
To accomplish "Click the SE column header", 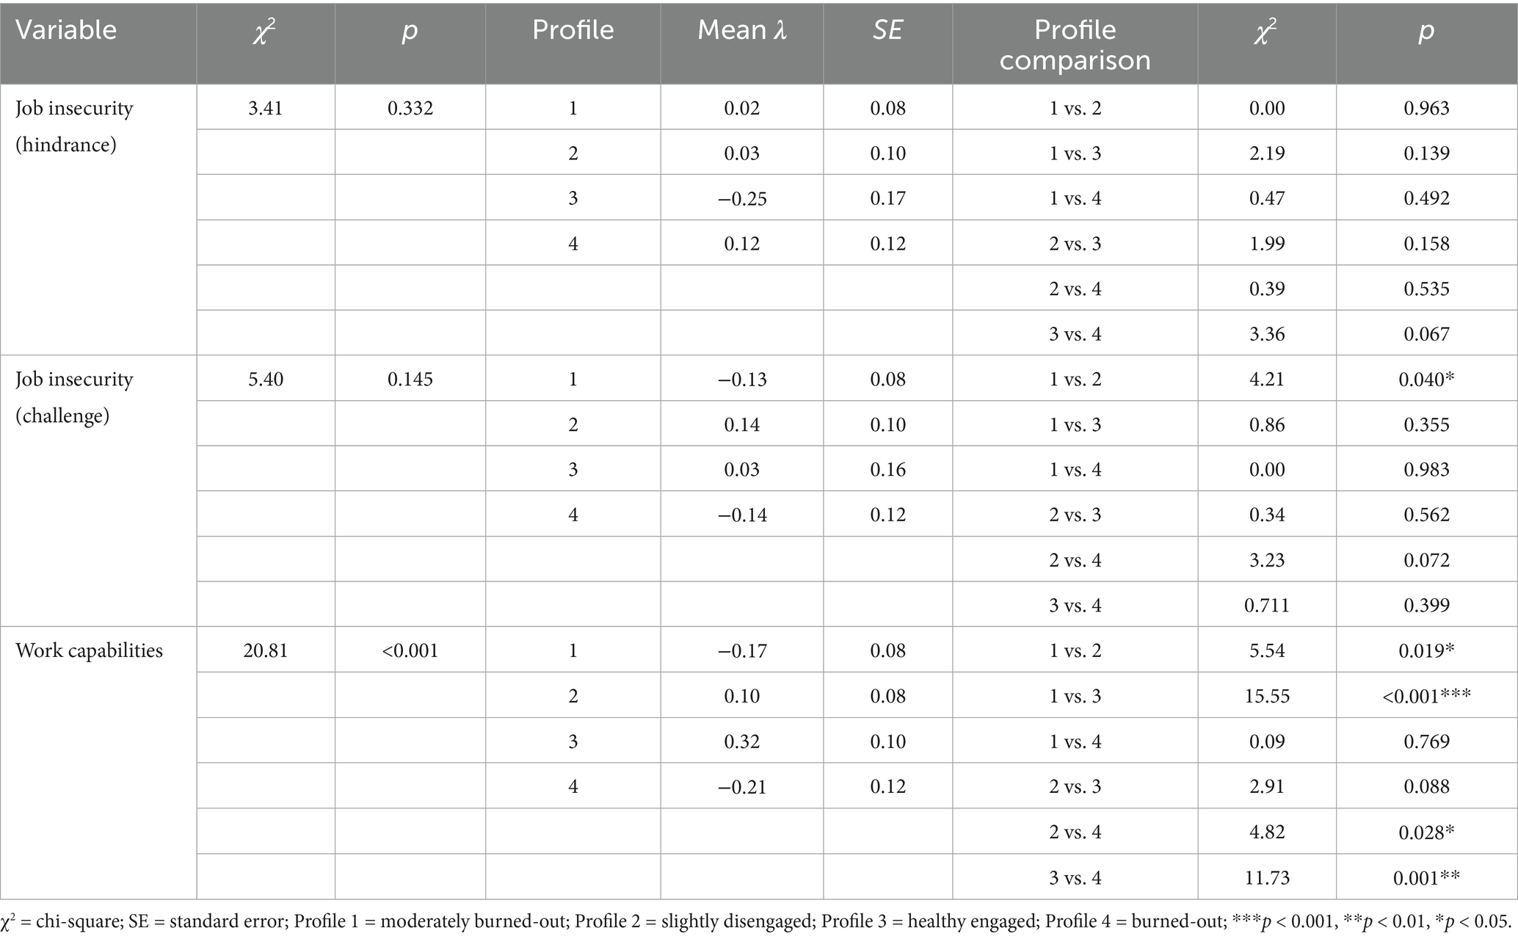I will click(x=887, y=30).
